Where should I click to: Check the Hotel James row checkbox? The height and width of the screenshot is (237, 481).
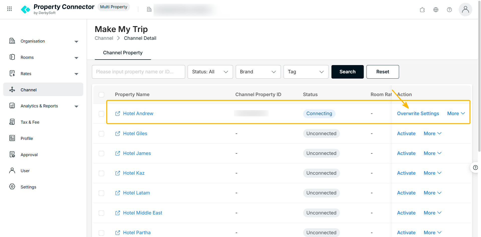[101, 153]
